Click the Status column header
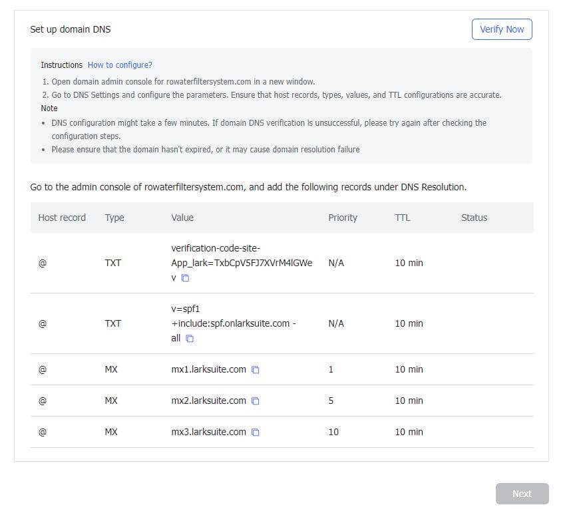Image resolution: width=585 pixels, height=509 pixels. 474,218
